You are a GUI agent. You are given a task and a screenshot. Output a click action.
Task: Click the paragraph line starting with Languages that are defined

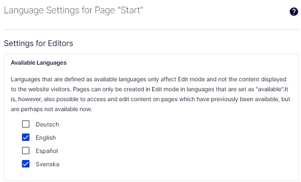149,79
